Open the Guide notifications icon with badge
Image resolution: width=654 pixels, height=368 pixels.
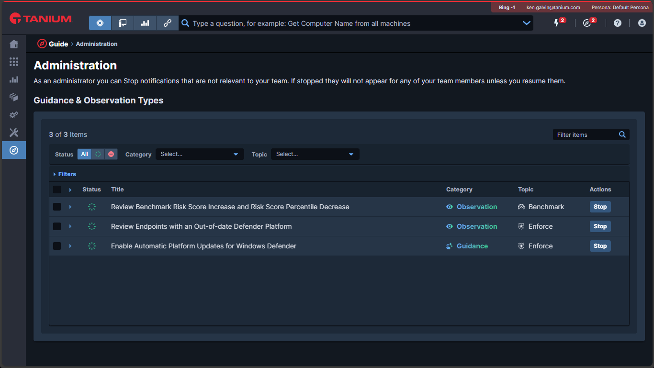[587, 23]
